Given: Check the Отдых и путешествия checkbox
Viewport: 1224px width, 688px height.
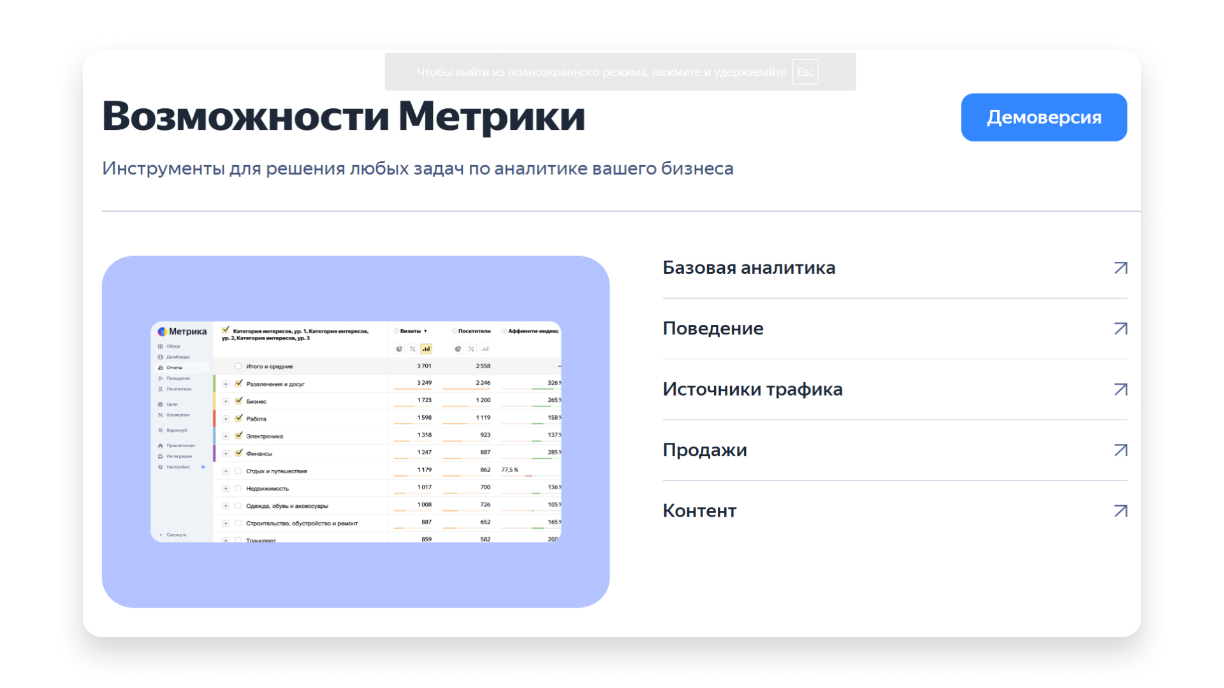Looking at the screenshot, I should pos(238,471).
